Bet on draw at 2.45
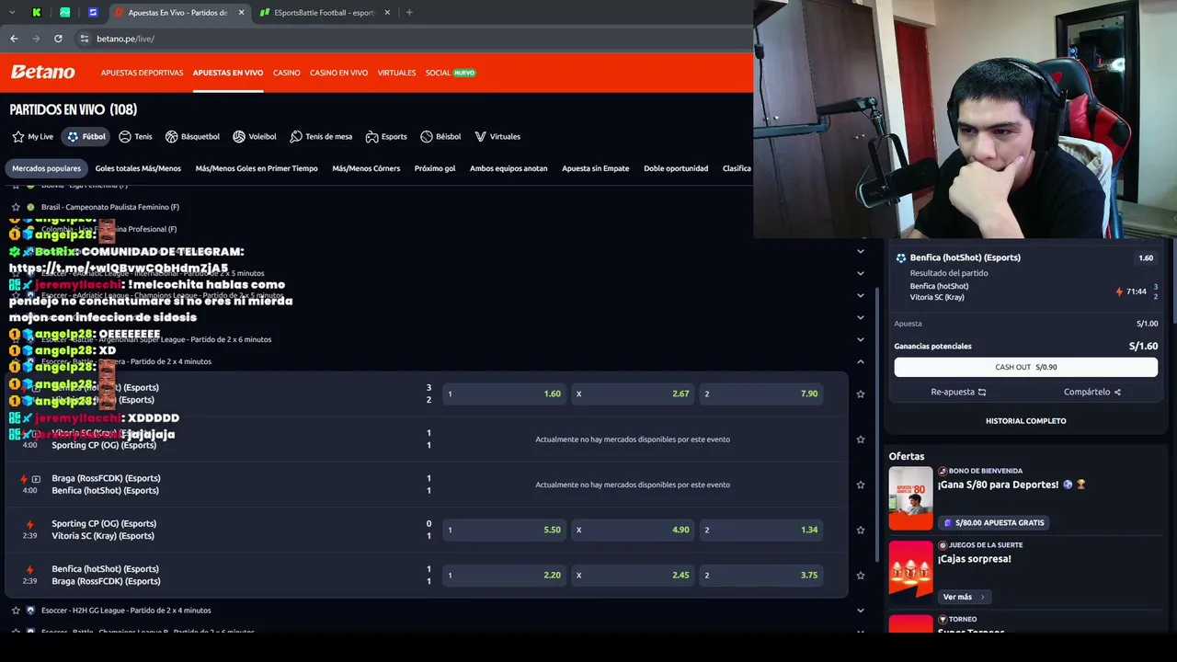The width and height of the screenshot is (1177, 662). point(633,576)
